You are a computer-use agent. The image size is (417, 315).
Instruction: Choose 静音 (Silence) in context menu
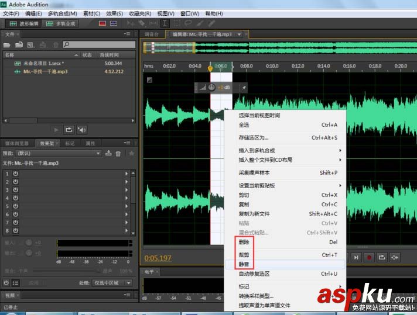[x=285, y=264]
